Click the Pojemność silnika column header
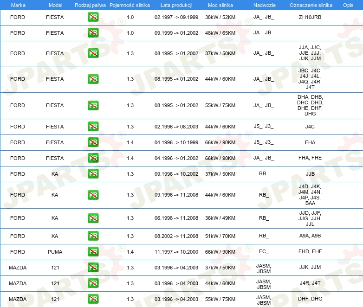This screenshot has width=363, height=307. click(x=130, y=5)
